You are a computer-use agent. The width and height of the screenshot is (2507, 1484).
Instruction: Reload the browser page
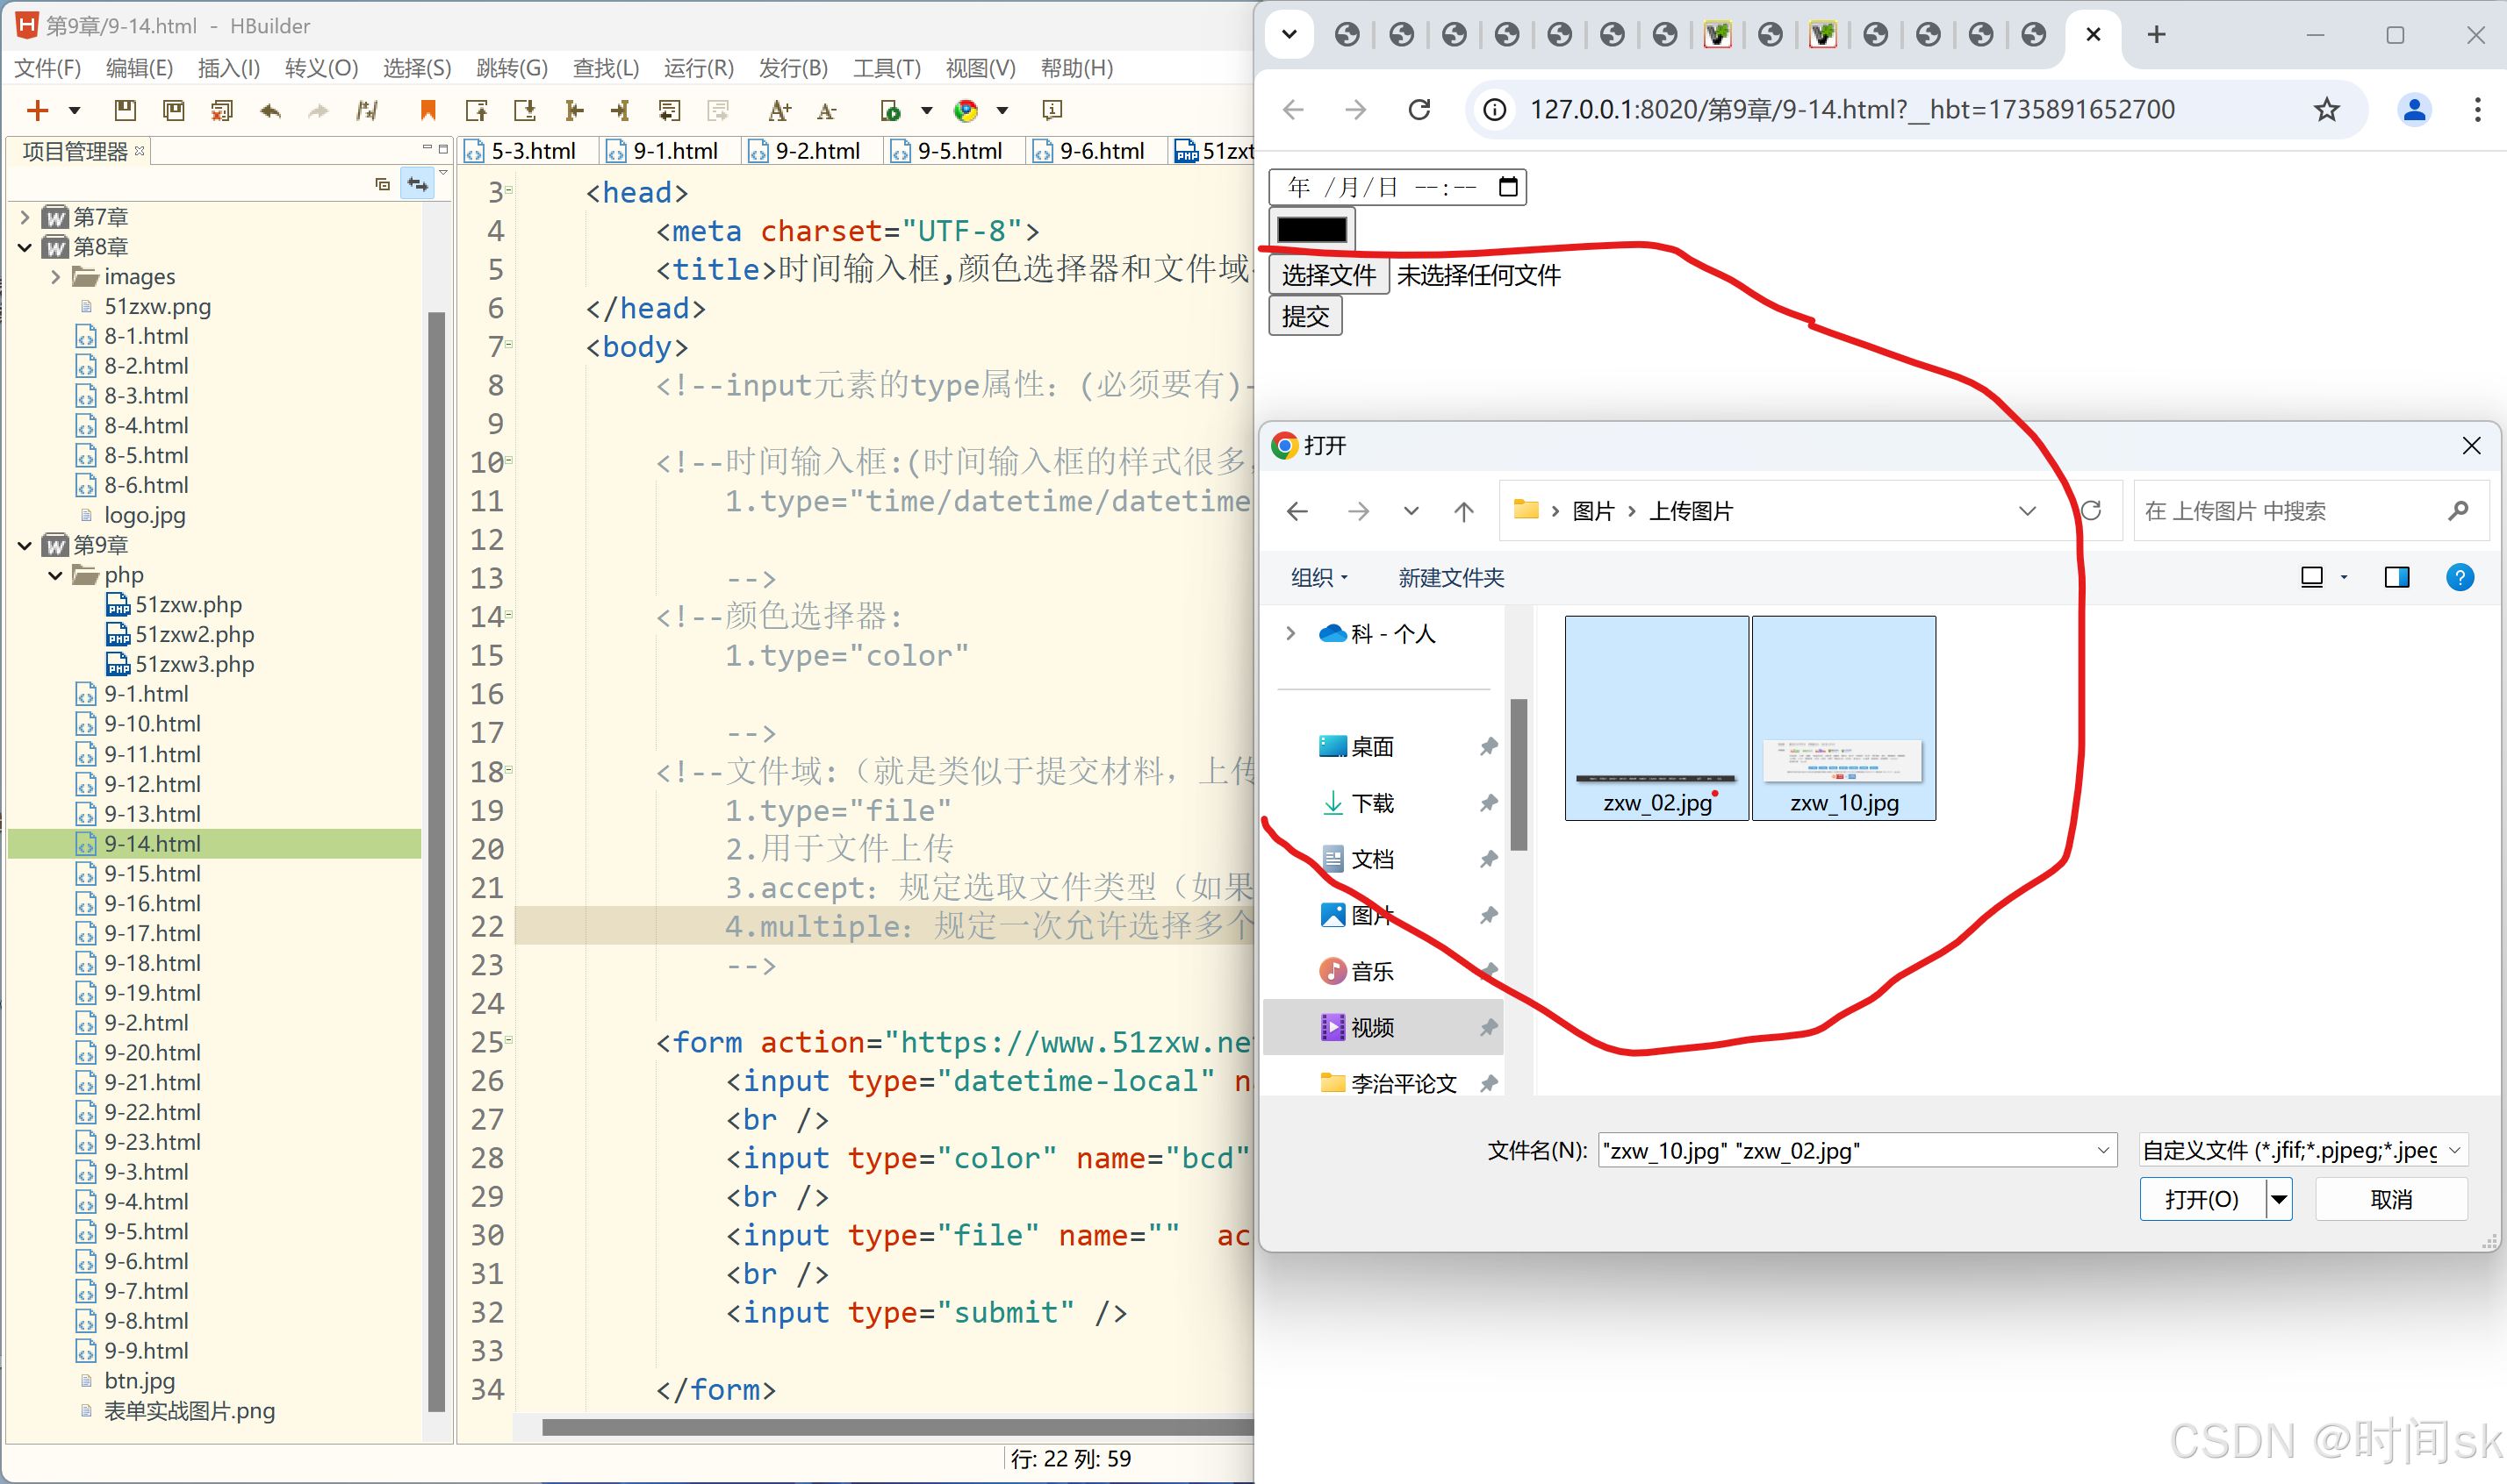[x=1419, y=109]
